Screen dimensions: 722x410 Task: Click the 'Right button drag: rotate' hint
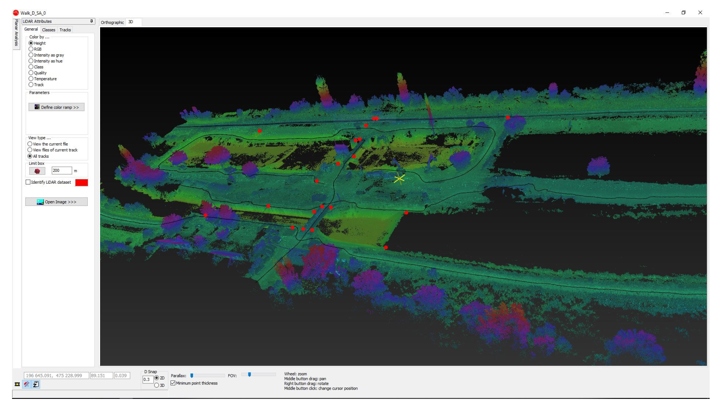coord(306,384)
